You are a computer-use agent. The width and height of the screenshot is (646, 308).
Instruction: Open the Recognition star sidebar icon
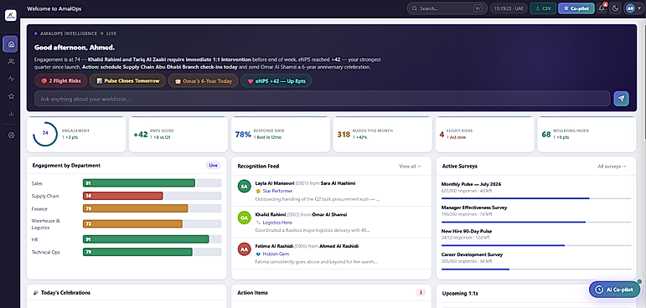pyautogui.click(x=11, y=96)
